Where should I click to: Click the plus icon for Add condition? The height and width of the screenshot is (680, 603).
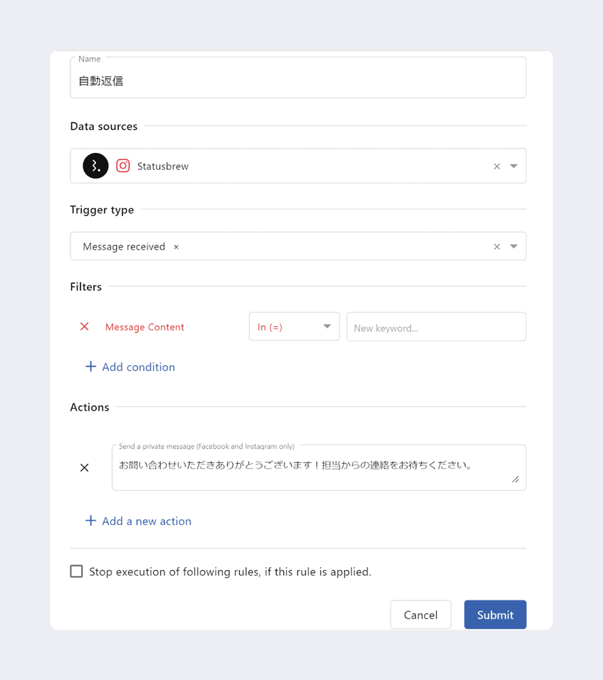[91, 367]
